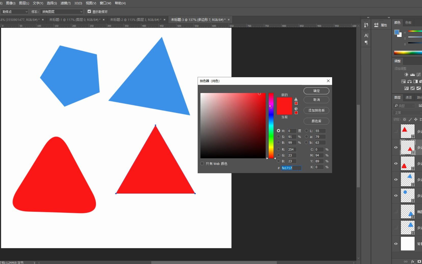The width and height of the screenshot is (422, 264).
Task: Enable the 只有 Web 颜色 checkbox
Action: [x=202, y=164]
